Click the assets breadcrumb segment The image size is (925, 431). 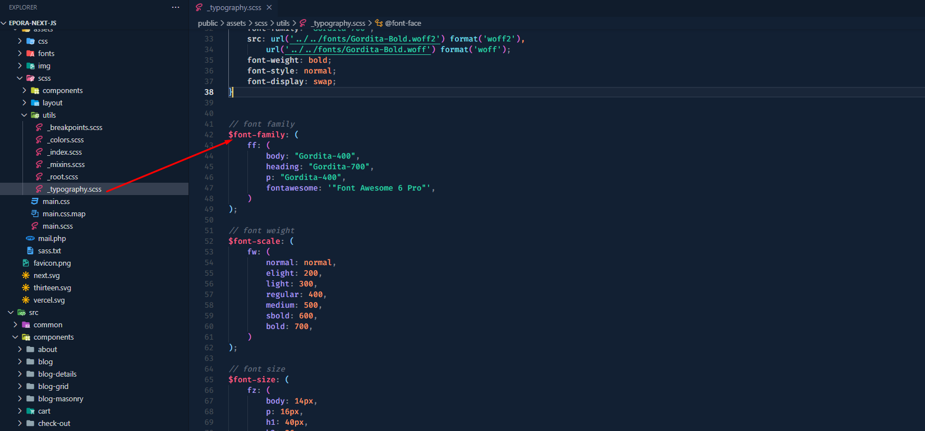[x=236, y=23]
